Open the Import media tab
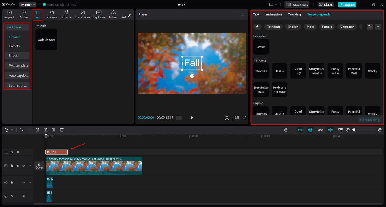Image resolution: width=386 pixels, height=207 pixels. tap(9, 14)
